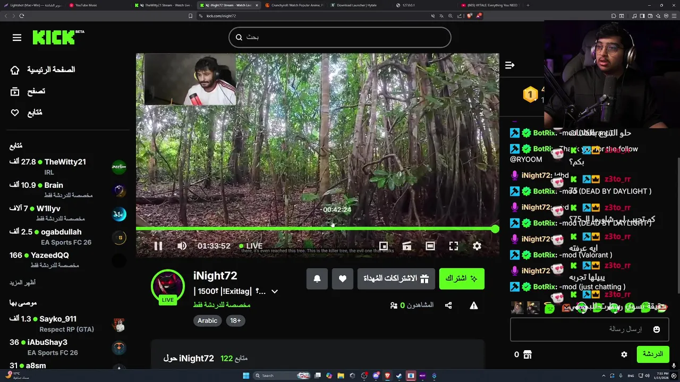Open TheWitty21 channel in sidebar
The image size is (680, 382).
click(x=67, y=167)
